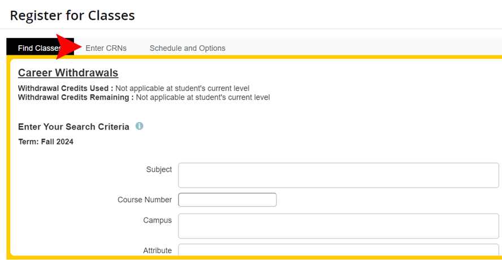
Task: Switch to the Enter CRNs tab
Action: (106, 48)
